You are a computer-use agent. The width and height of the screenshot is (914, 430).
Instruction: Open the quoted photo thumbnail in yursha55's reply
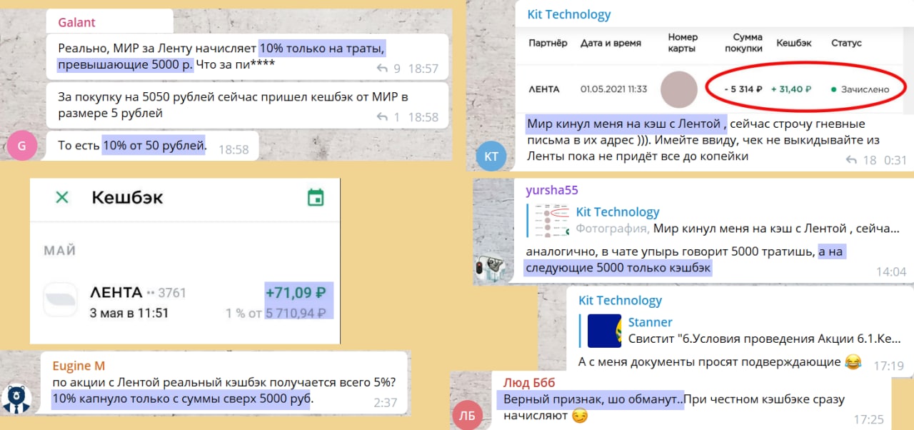(x=552, y=220)
